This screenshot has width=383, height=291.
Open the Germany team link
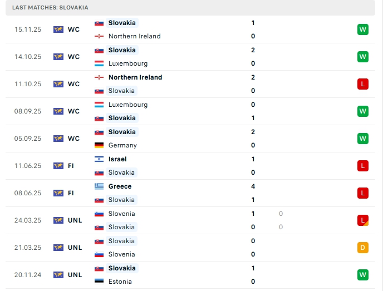(x=122, y=145)
